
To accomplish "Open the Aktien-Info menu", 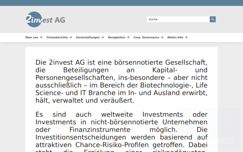I will (x=175, y=37).
